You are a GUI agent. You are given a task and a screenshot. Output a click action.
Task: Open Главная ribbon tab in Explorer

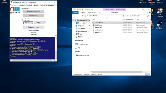[82, 12]
